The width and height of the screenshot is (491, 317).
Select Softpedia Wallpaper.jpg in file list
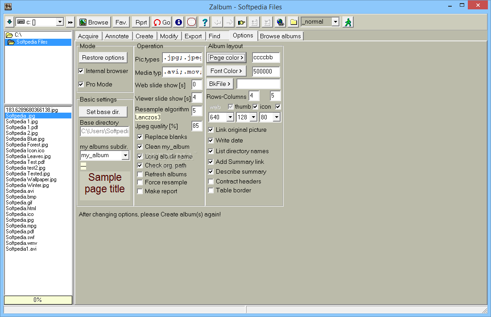31,179
